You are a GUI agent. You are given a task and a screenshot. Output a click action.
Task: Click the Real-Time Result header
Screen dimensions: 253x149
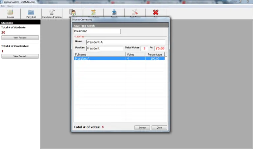click(x=120, y=25)
